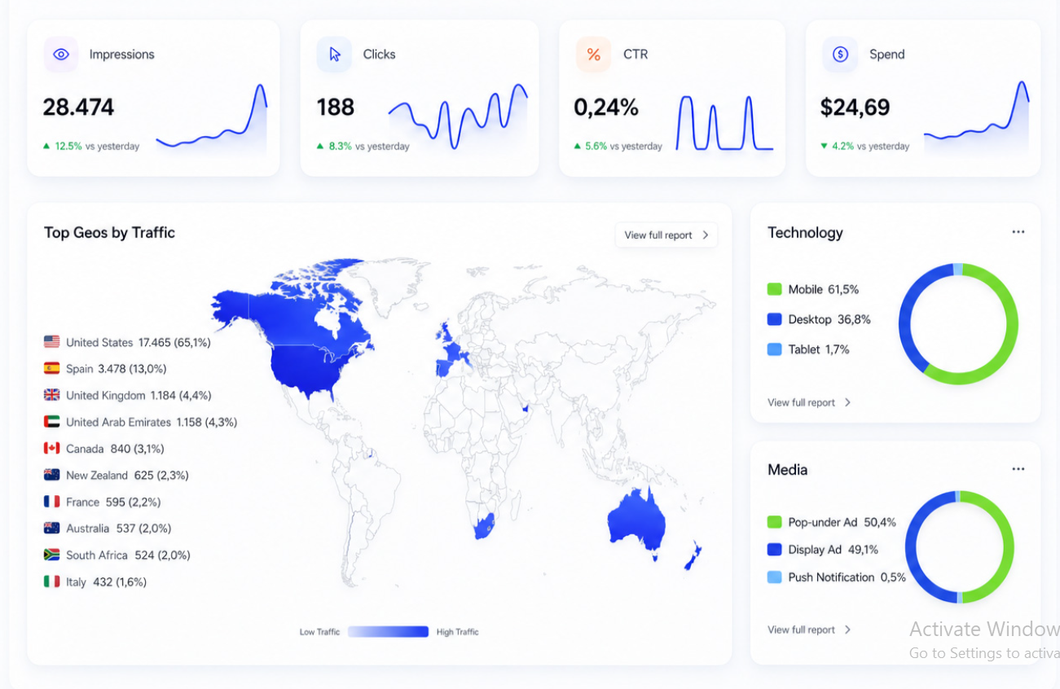Screen dimensions: 1060x689
Task: Click the Clicks cursor icon
Action: 334,55
